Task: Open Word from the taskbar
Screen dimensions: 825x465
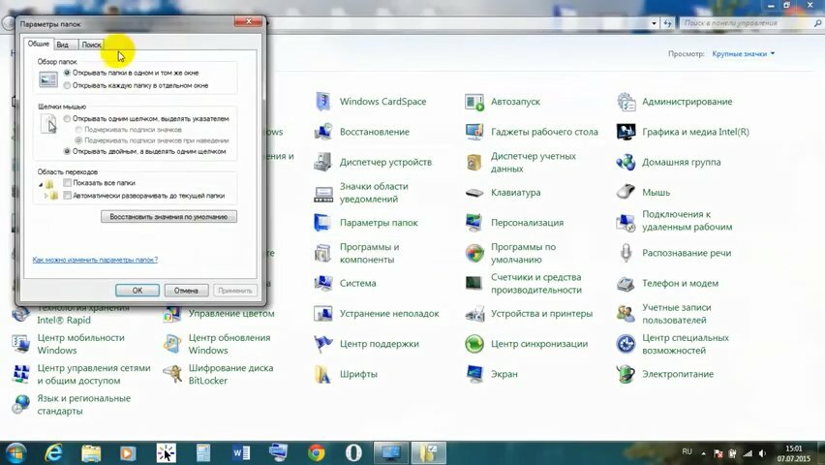Action: (241, 452)
